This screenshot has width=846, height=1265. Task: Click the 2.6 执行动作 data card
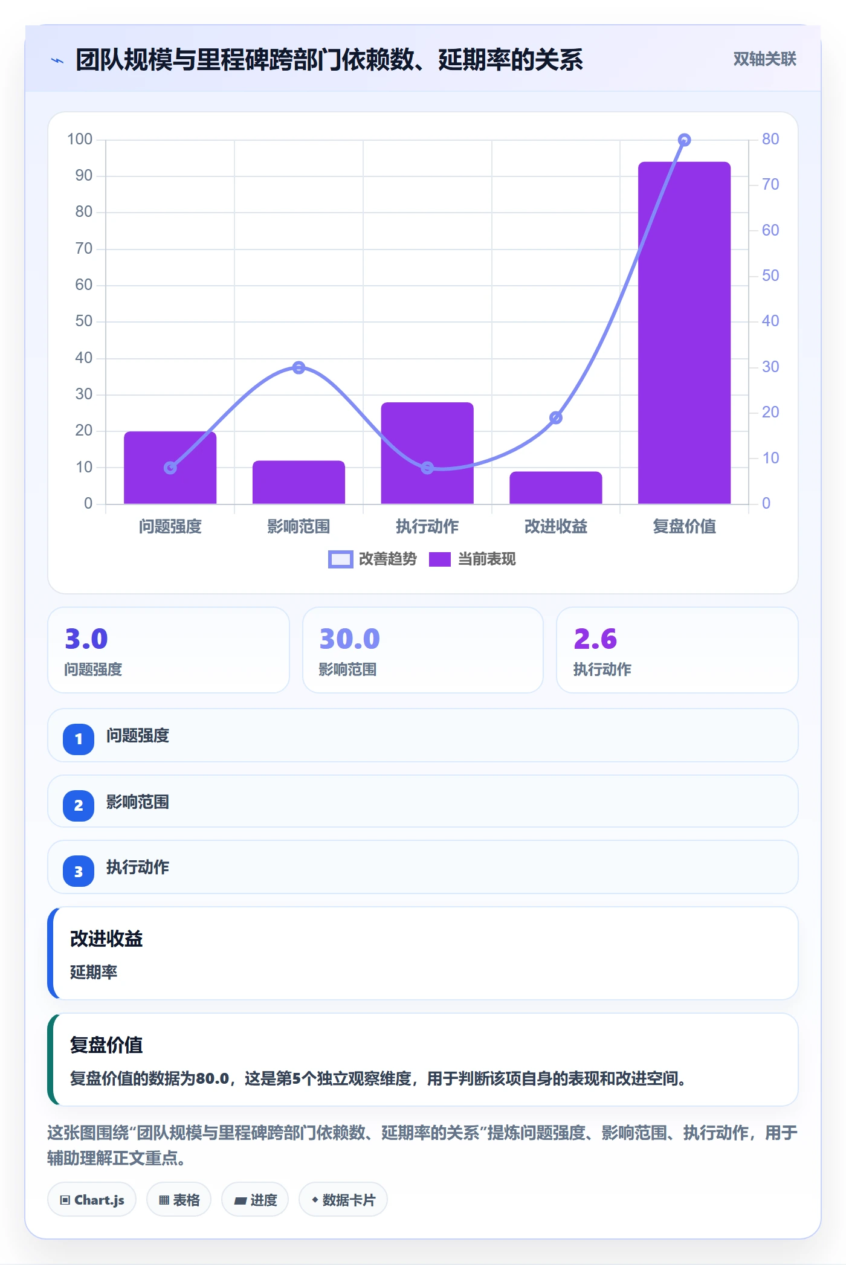(677, 650)
